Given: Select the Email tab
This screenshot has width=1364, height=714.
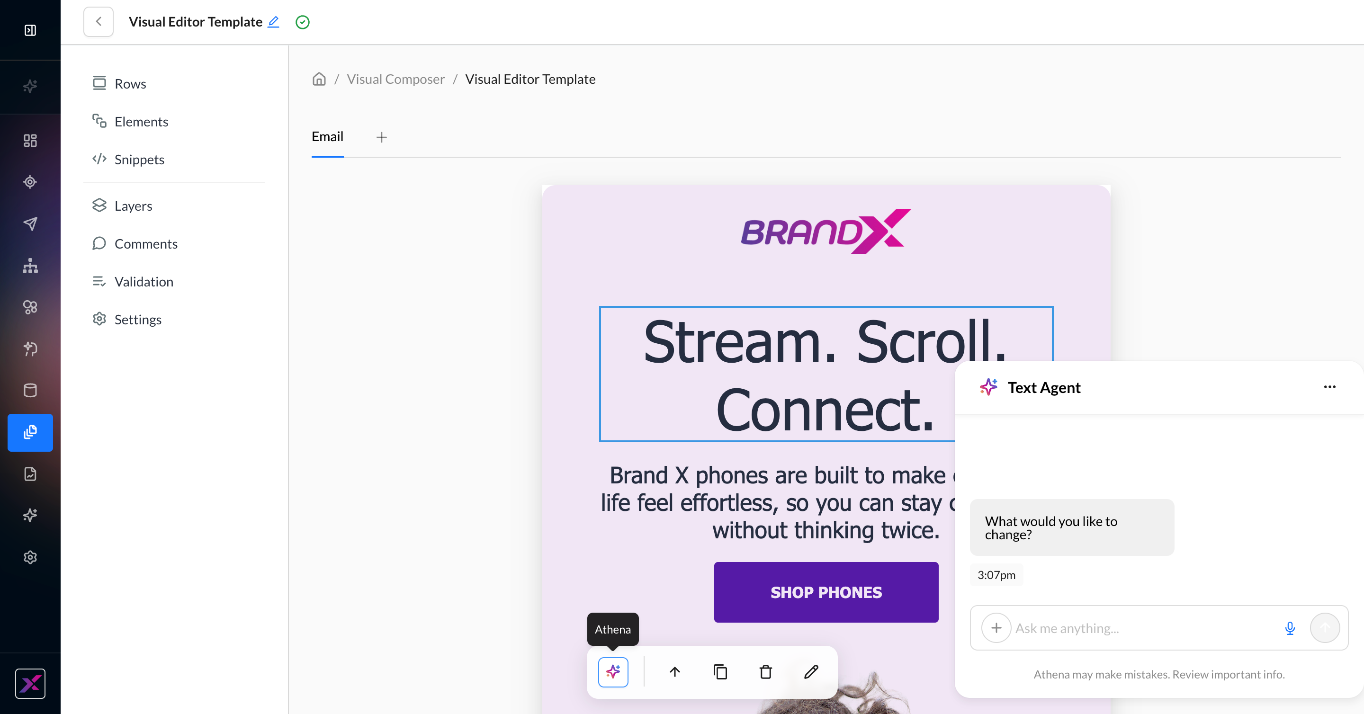Looking at the screenshot, I should tap(327, 136).
